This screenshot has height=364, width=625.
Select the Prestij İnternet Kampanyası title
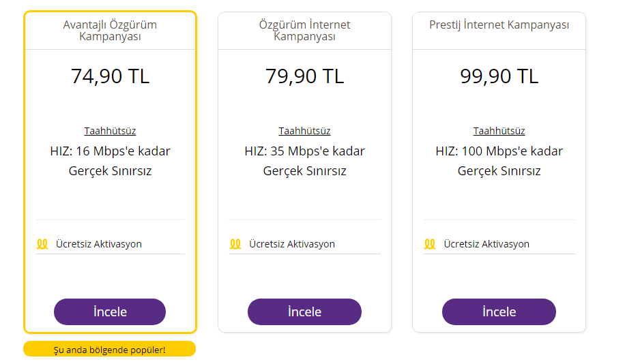499,25
